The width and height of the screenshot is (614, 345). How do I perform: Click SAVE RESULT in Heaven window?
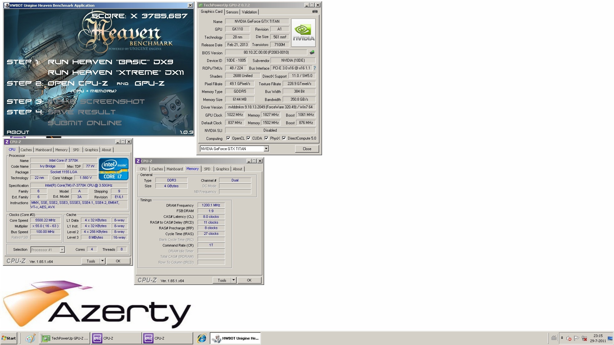pyautogui.click(x=82, y=112)
